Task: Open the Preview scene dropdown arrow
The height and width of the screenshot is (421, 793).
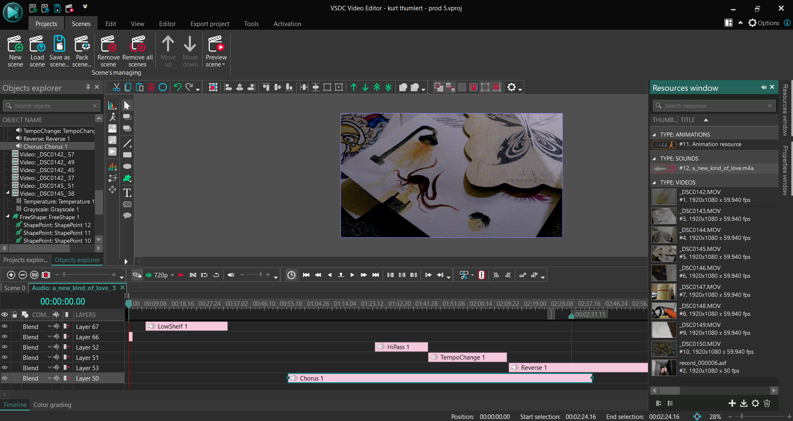Action: click(x=224, y=64)
